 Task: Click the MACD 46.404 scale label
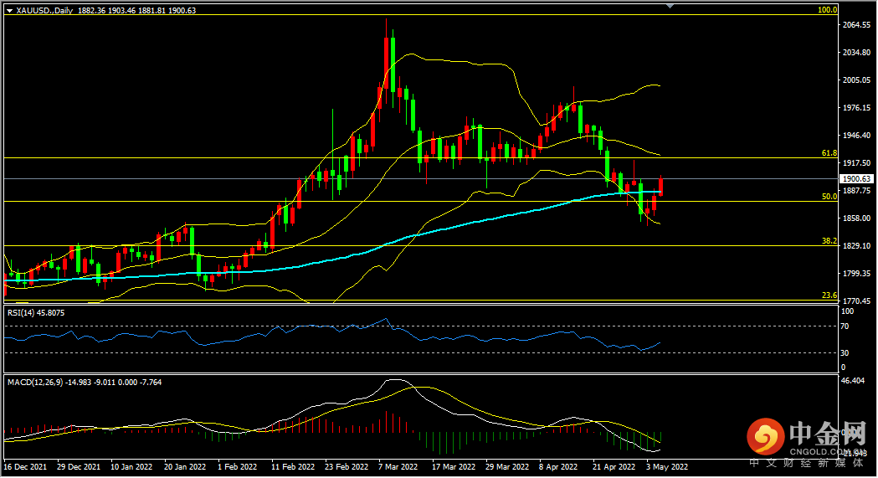pyautogui.click(x=854, y=381)
